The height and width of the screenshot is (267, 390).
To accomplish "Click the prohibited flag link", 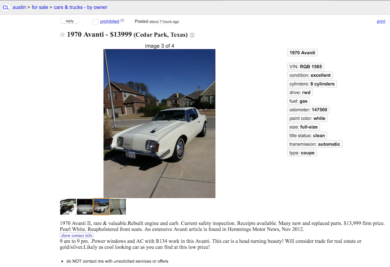I will 110,22.
